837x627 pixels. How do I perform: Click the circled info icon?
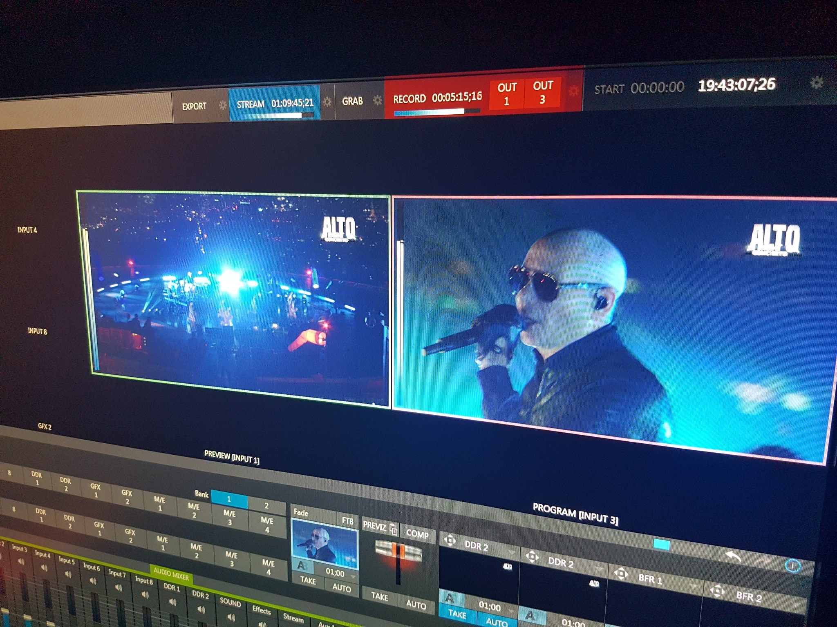point(792,566)
